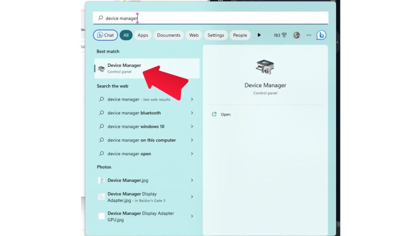
Task: Expand 'device manager open' chevron
Action: [x=192, y=154]
